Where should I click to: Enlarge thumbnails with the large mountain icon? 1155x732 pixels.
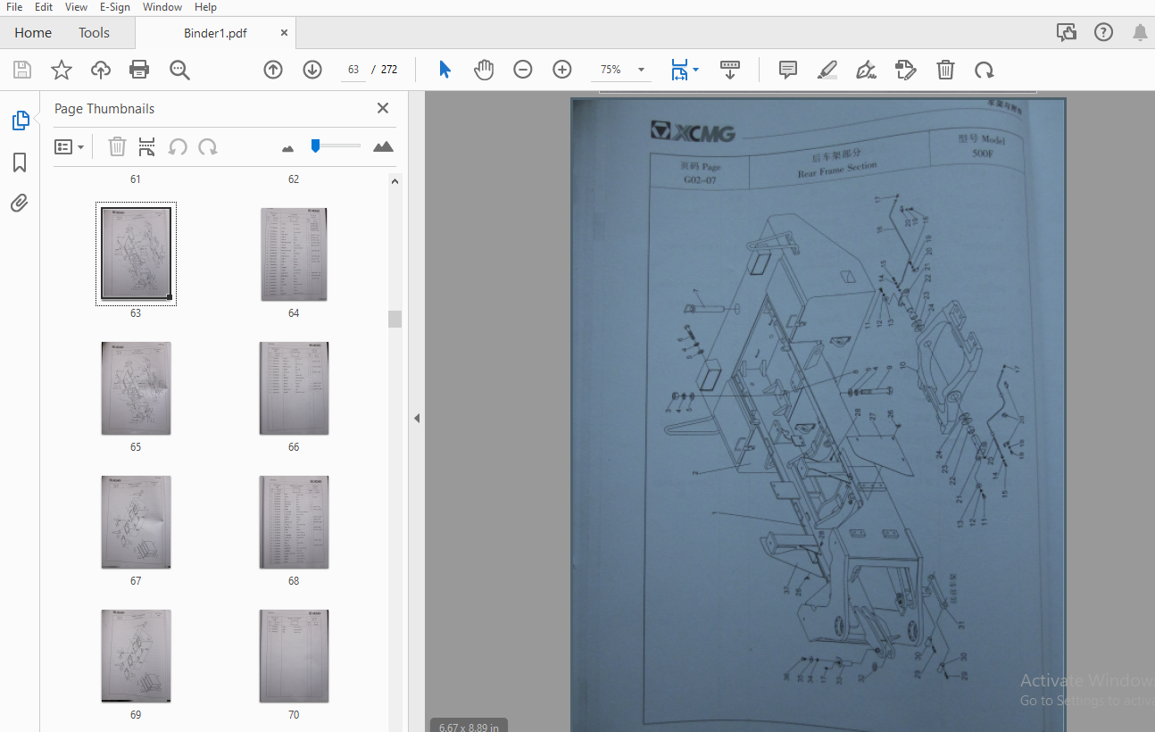click(x=383, y=146)
